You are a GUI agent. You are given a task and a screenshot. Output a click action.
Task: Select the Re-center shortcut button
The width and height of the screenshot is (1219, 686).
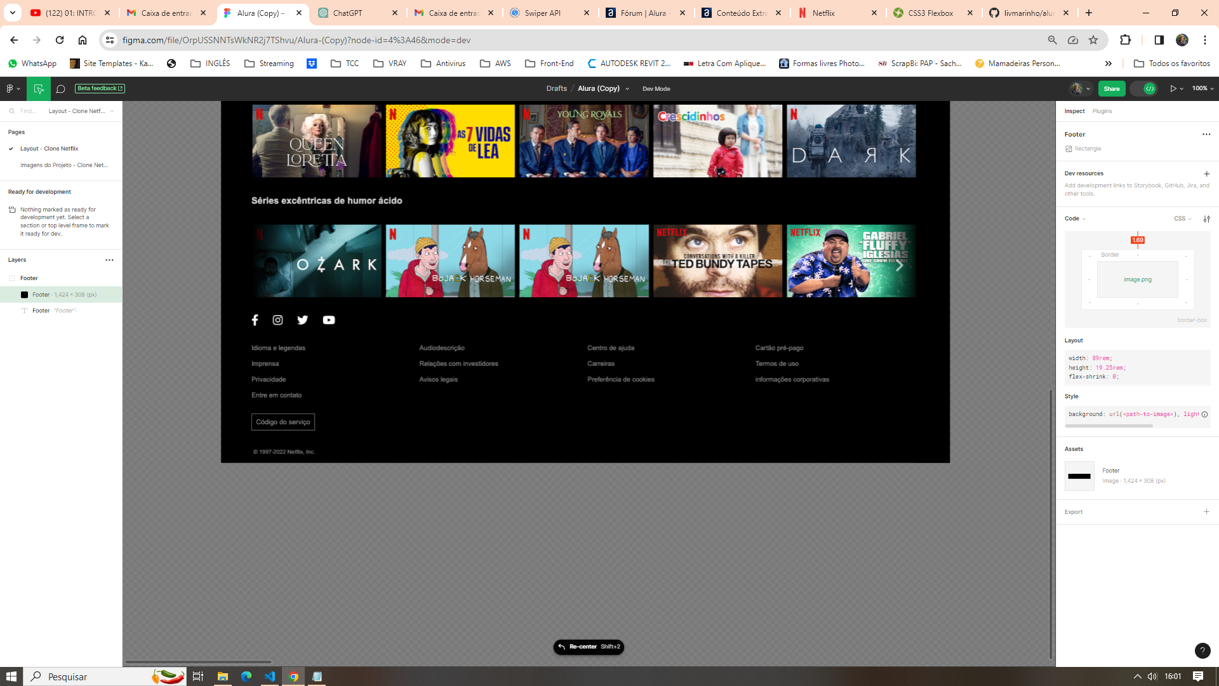click(x=589, y=647)
